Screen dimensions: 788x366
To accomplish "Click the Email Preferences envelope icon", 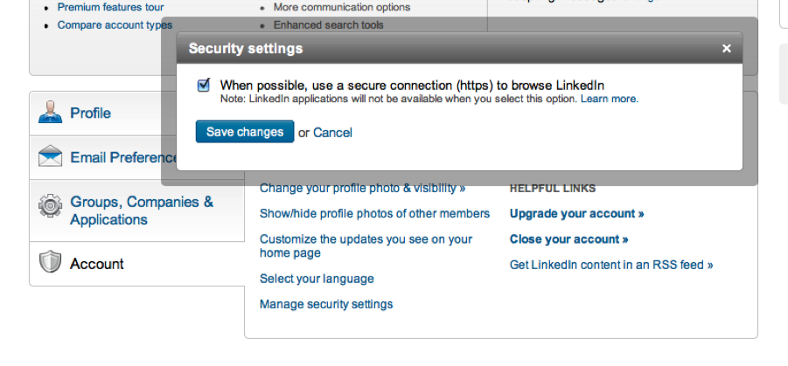I will pyautogui.click(x=50, y=157).
